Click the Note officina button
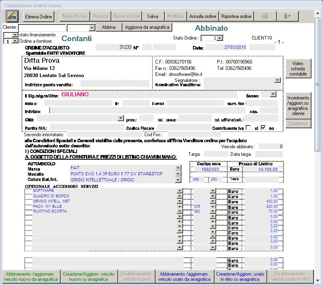 click(75, 16)
